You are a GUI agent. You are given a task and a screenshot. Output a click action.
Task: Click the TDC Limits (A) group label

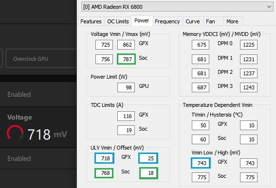tap(107, 105)
